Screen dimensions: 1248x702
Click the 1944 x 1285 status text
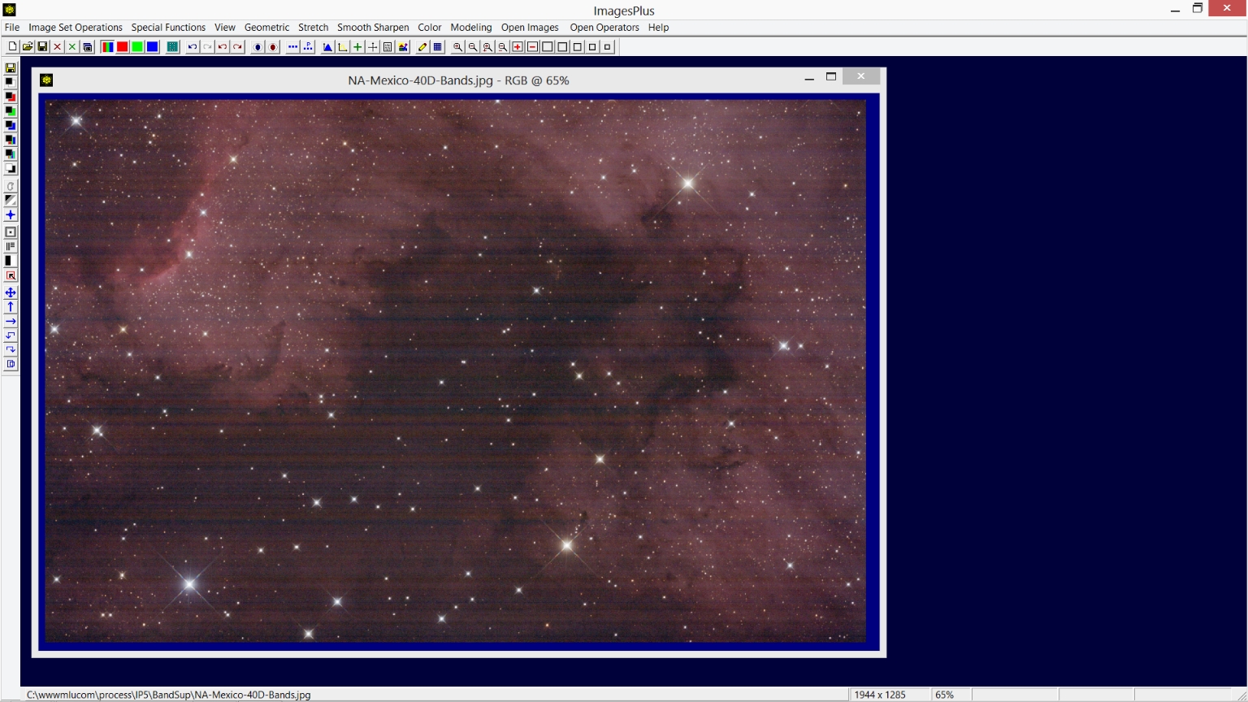pyautogui.click(x=880, y=695)
